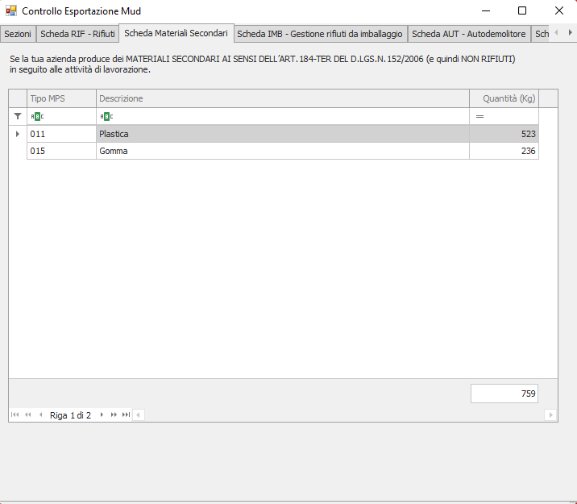Click the equals operator in Quantità filter
Image resolution: width=577 pixels, height=504 pixels.
coord(479,117)
